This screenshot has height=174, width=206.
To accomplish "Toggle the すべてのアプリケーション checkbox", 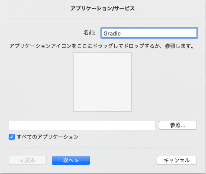I will coord(12,137).
